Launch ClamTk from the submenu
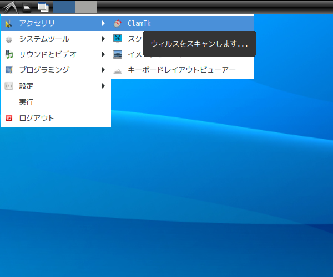Viewport: 333px width, 277px height. pos(182,23)
